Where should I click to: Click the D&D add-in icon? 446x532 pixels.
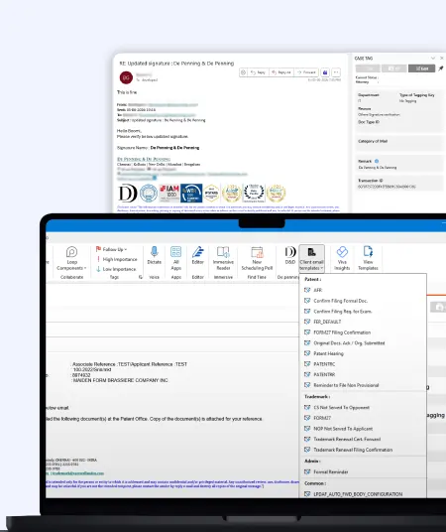(x=290, y=255)
